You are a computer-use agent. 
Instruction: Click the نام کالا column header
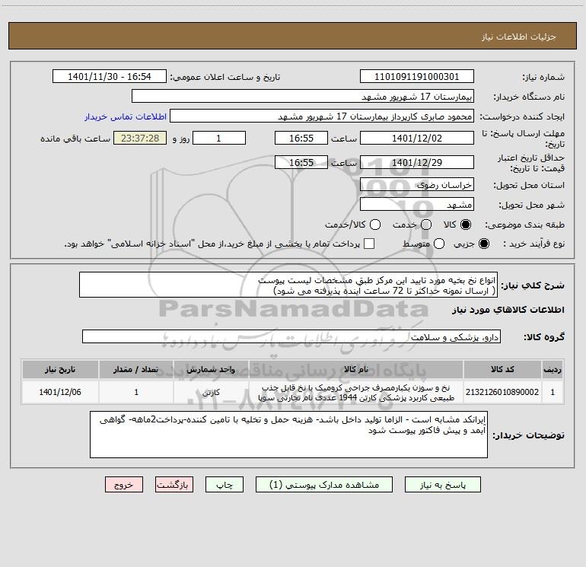click(x=356, y=369)
